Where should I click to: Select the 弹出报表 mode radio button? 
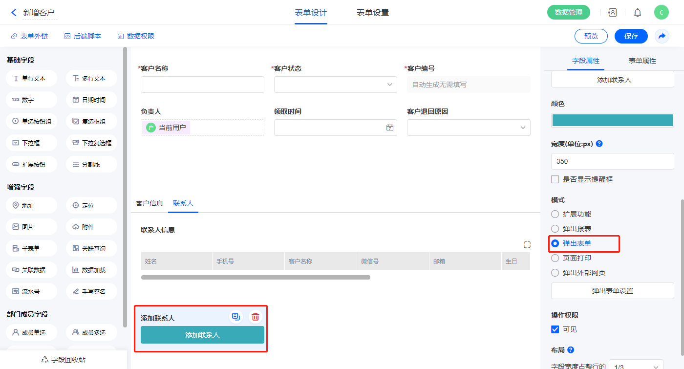[x=555, y=229]
